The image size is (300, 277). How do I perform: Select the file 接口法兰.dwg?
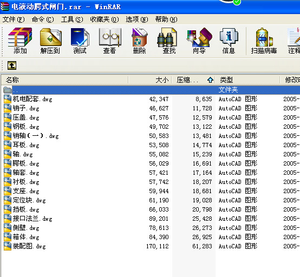[32, 219]
